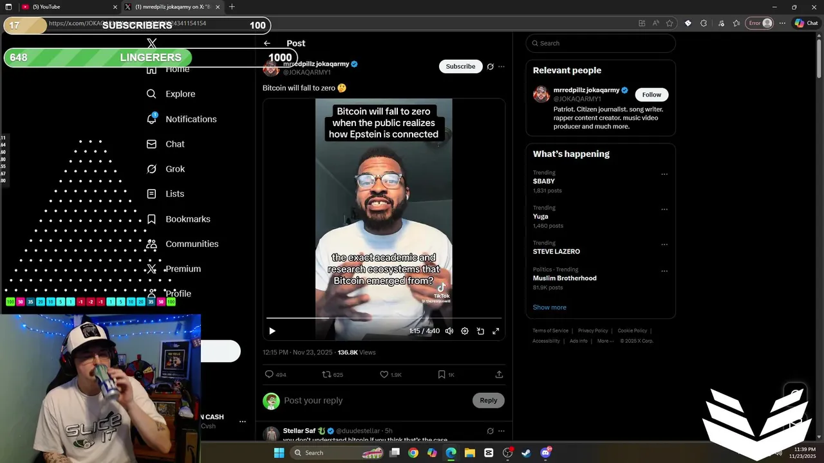Open more options for $BABY trend
Screen dimensions: 824x463
664,174
